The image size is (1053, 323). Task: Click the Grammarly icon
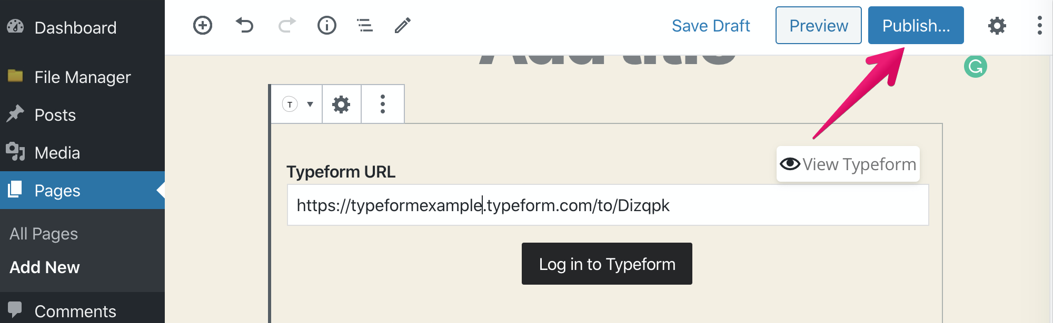[x=976, y=67]
